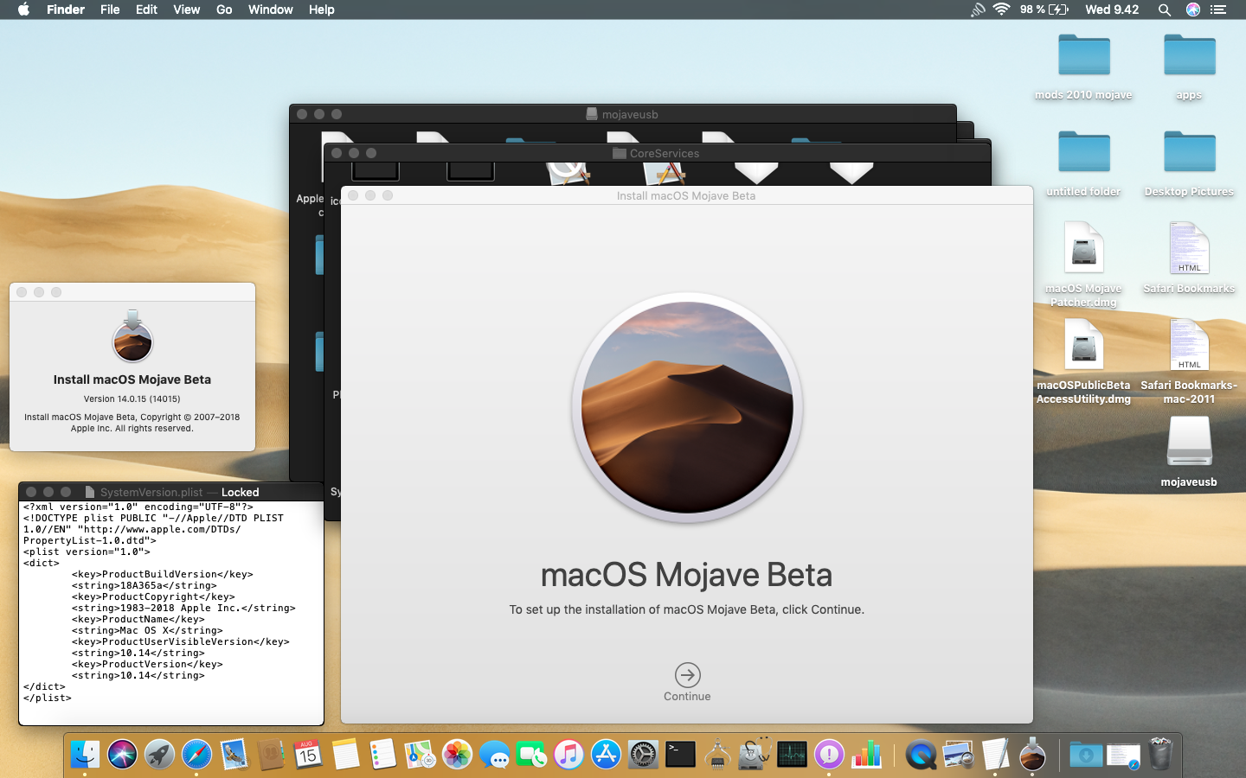
Task: Click inside SystemVersion.plist text area
Action: pyautogui.click(x=171, y=613)
